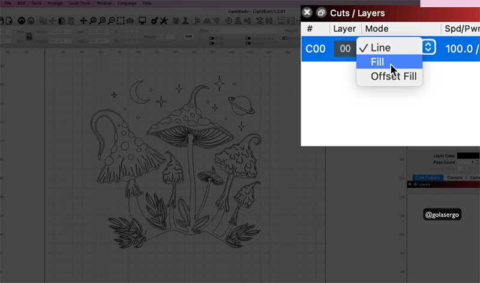Click the Mode dropdown stepper arrows
This screenshot has width=480, height=283.
pyautogui.click(x=428, y=47)
